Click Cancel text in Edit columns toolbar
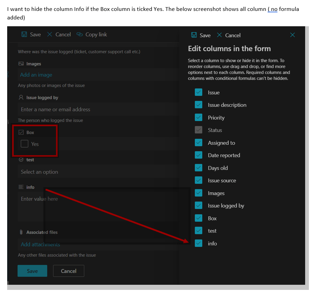Viewport: 313px width, 295px height. 233,35
